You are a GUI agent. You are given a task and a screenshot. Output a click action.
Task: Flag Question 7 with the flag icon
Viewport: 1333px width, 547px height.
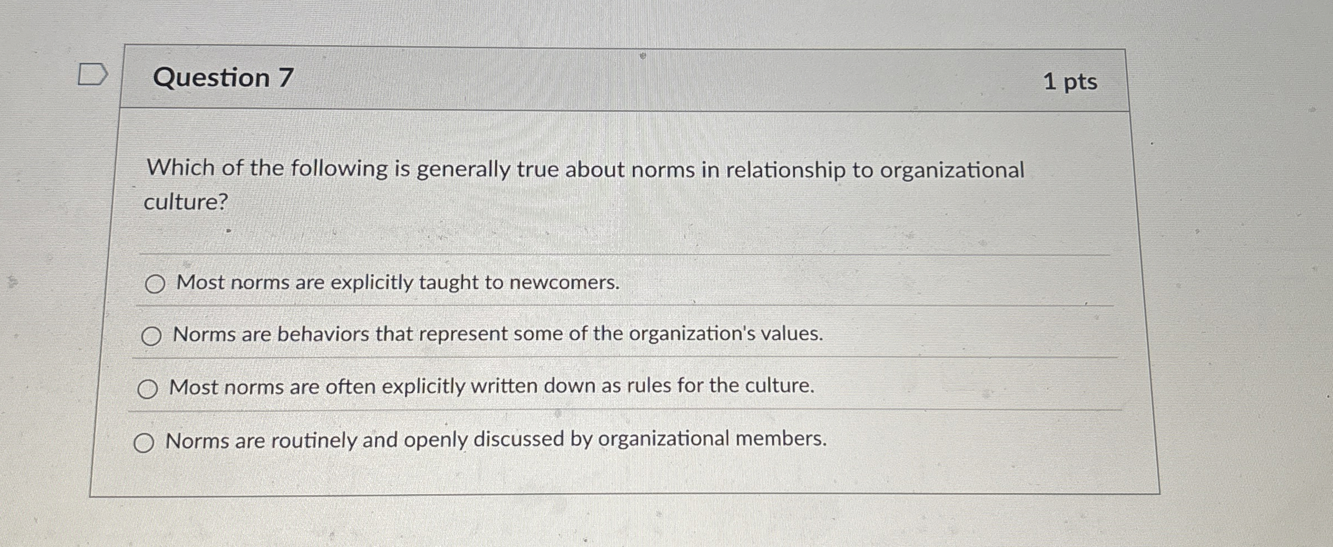92,74
